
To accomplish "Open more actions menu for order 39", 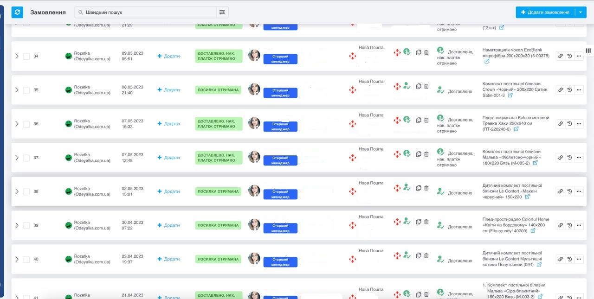I will click(579, 225).
